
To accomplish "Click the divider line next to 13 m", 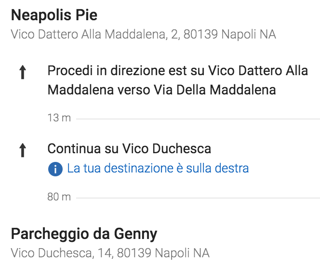I will tap(198, 119).
